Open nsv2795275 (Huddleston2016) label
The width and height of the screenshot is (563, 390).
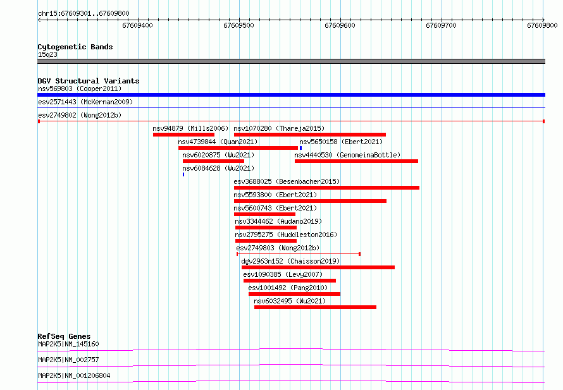click(286, 235)
